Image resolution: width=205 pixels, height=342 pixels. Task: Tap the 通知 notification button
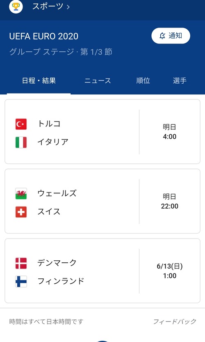pyautogui.click(x=171, y=36)
